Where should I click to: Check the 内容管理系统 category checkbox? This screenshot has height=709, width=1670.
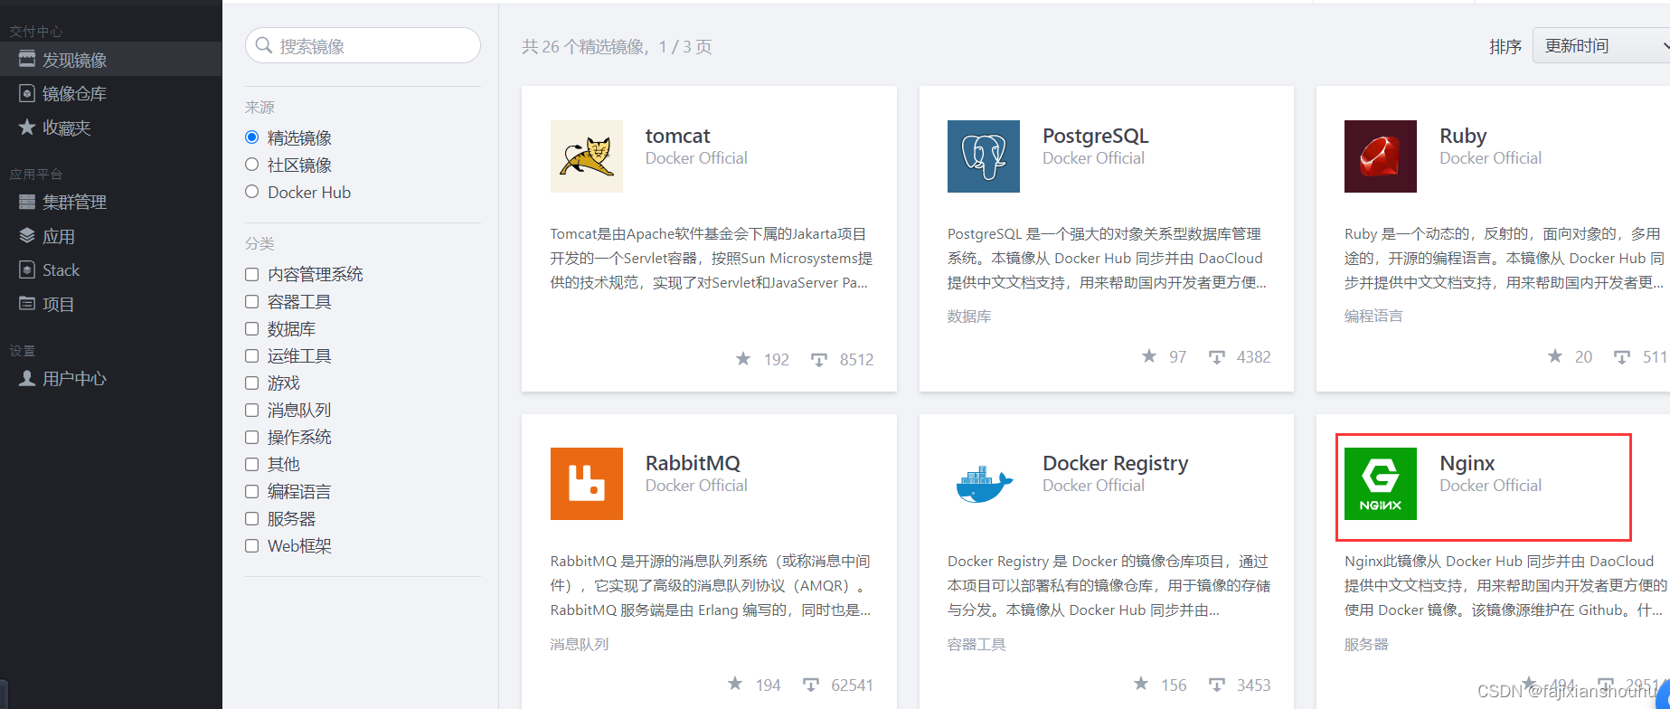pyautogui.click(x=252, y=274)
